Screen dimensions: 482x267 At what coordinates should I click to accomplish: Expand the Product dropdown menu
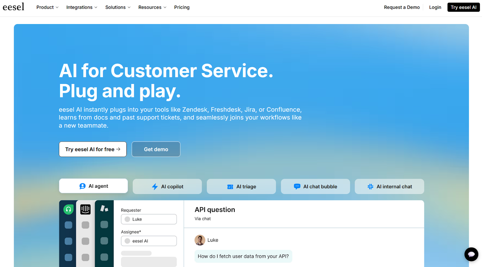pos(47,7)
